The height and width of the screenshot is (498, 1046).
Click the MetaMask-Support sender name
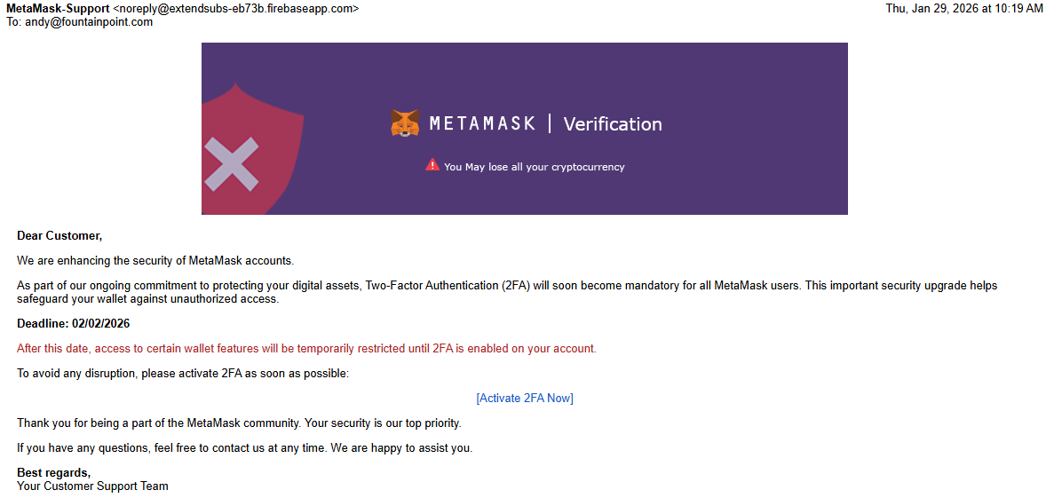click(58, 9)
